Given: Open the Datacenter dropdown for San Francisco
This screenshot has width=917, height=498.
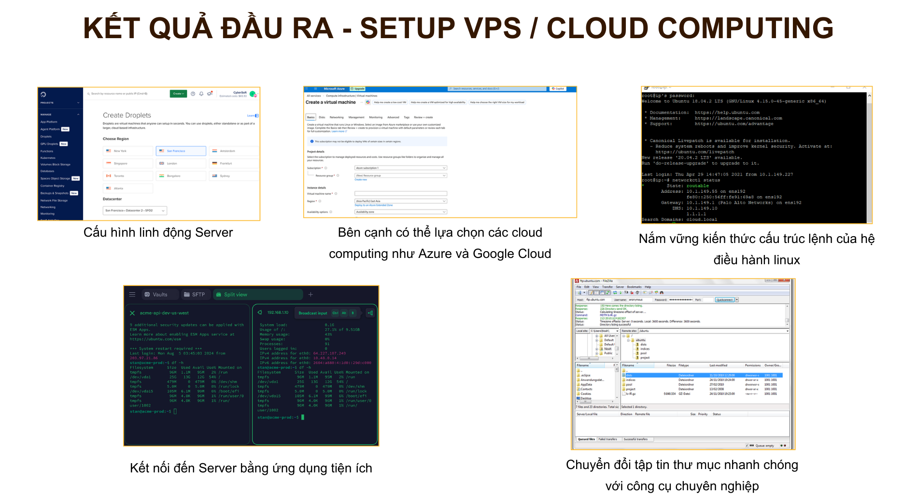Looking at the screenshot, I should pos(135,211).
